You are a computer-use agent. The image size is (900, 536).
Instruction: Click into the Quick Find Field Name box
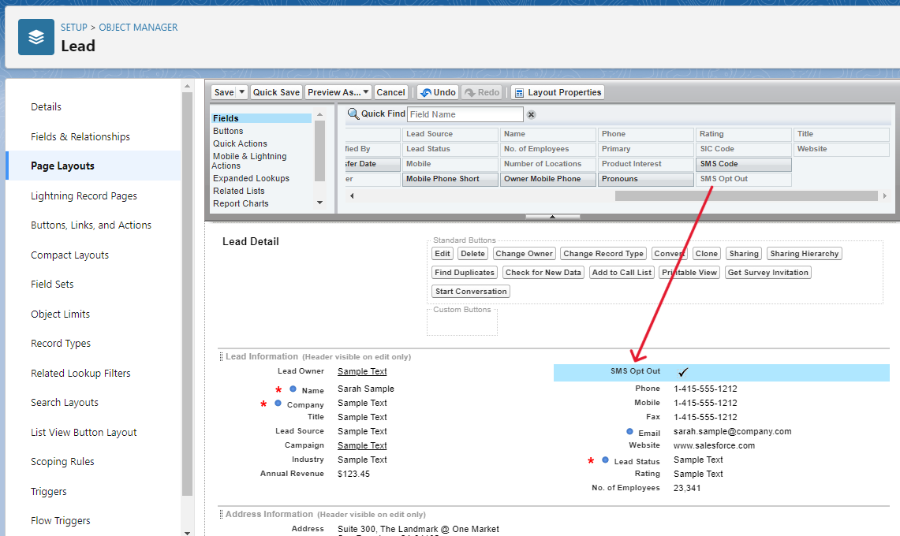pos(465,114)
